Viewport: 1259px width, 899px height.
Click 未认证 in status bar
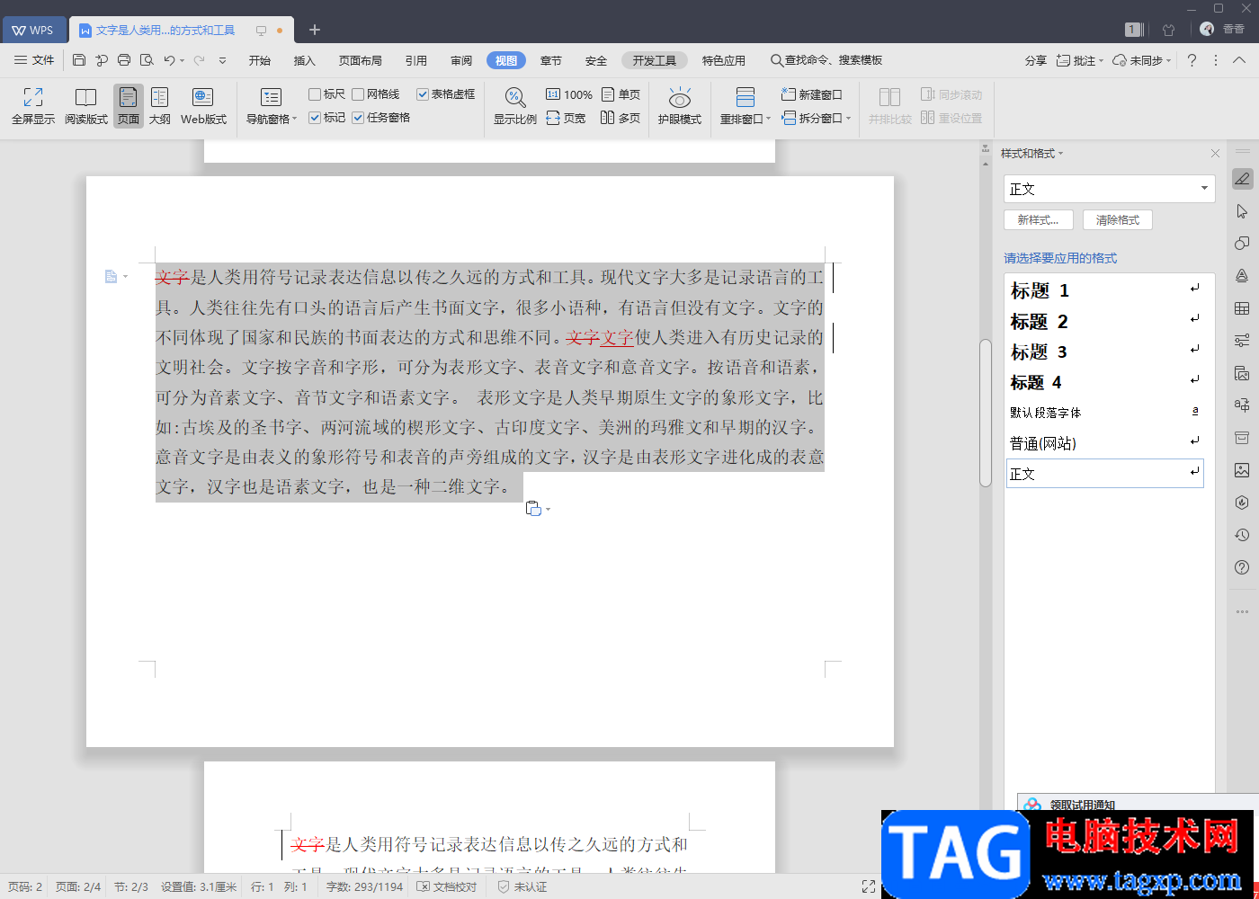coord(523,886)
